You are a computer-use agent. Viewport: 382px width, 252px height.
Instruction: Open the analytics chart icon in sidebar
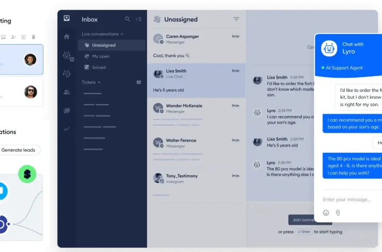[66, 129]
